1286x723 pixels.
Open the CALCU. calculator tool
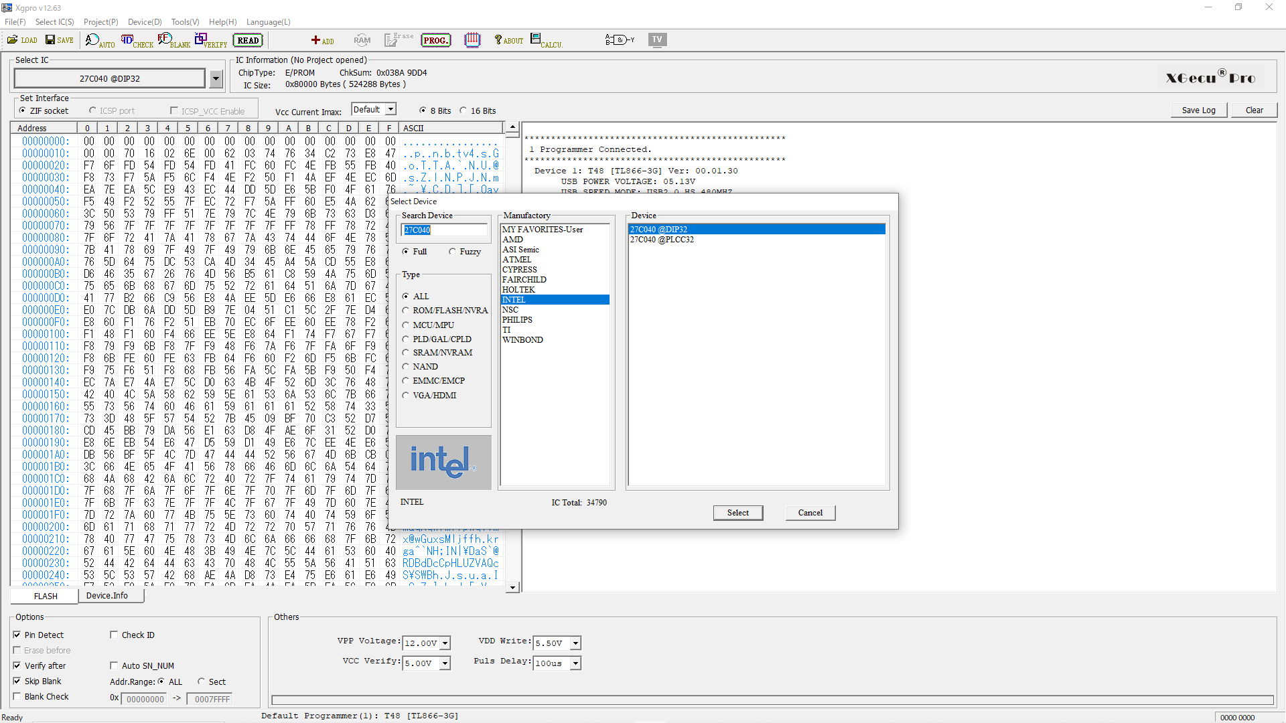pos(546,41)
